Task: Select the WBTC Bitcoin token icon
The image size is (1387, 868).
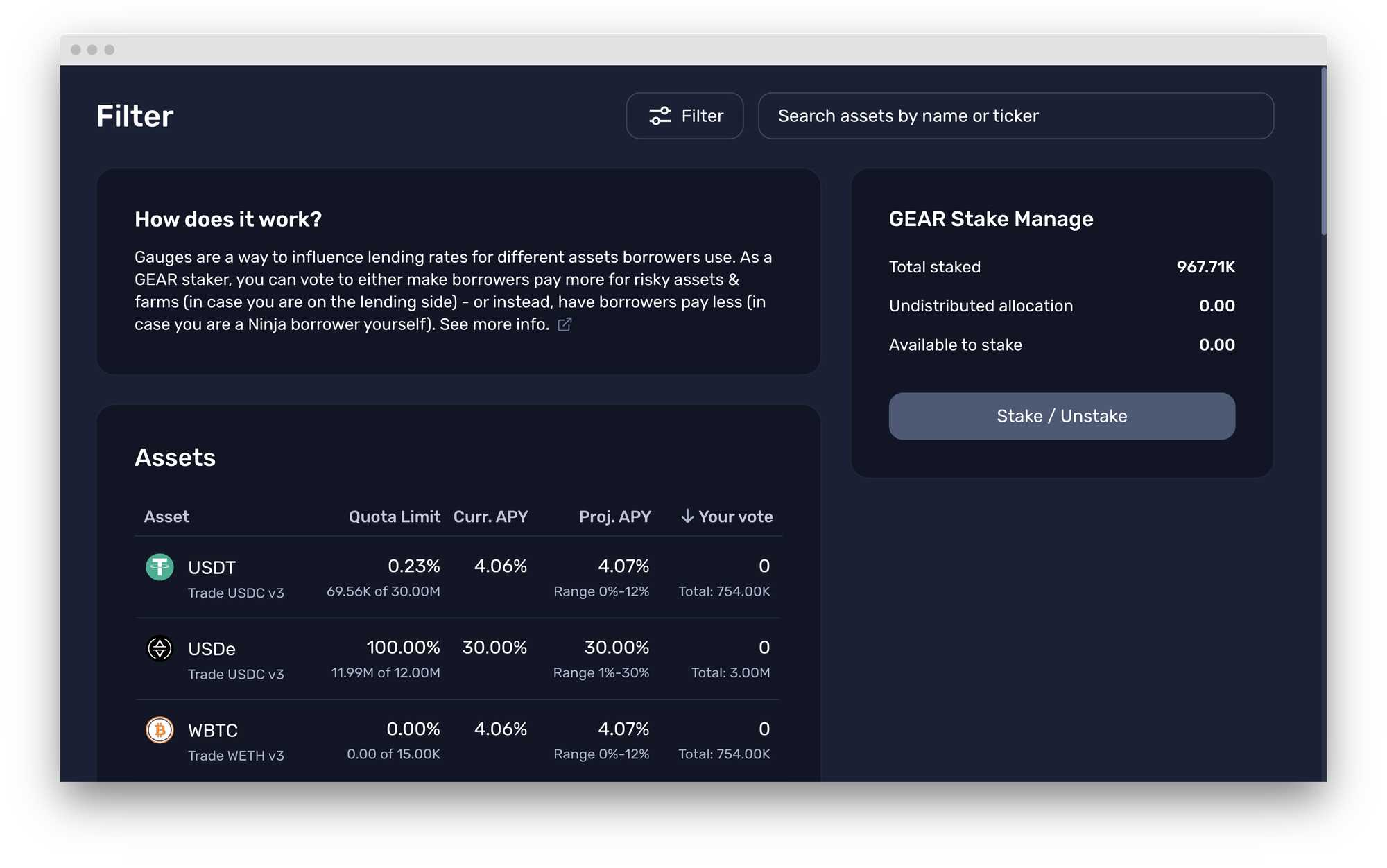Action: point(160,730)
